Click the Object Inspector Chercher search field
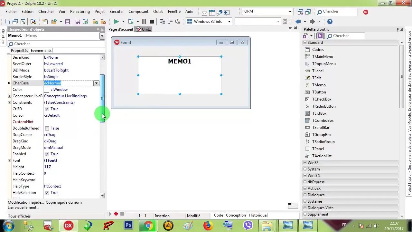The height and width of the screenshot is (232, 412). (x=56, y=44)
